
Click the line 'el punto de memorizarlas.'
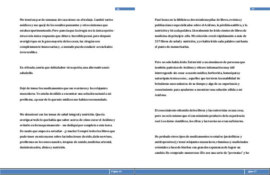click(x=172, y=46)
